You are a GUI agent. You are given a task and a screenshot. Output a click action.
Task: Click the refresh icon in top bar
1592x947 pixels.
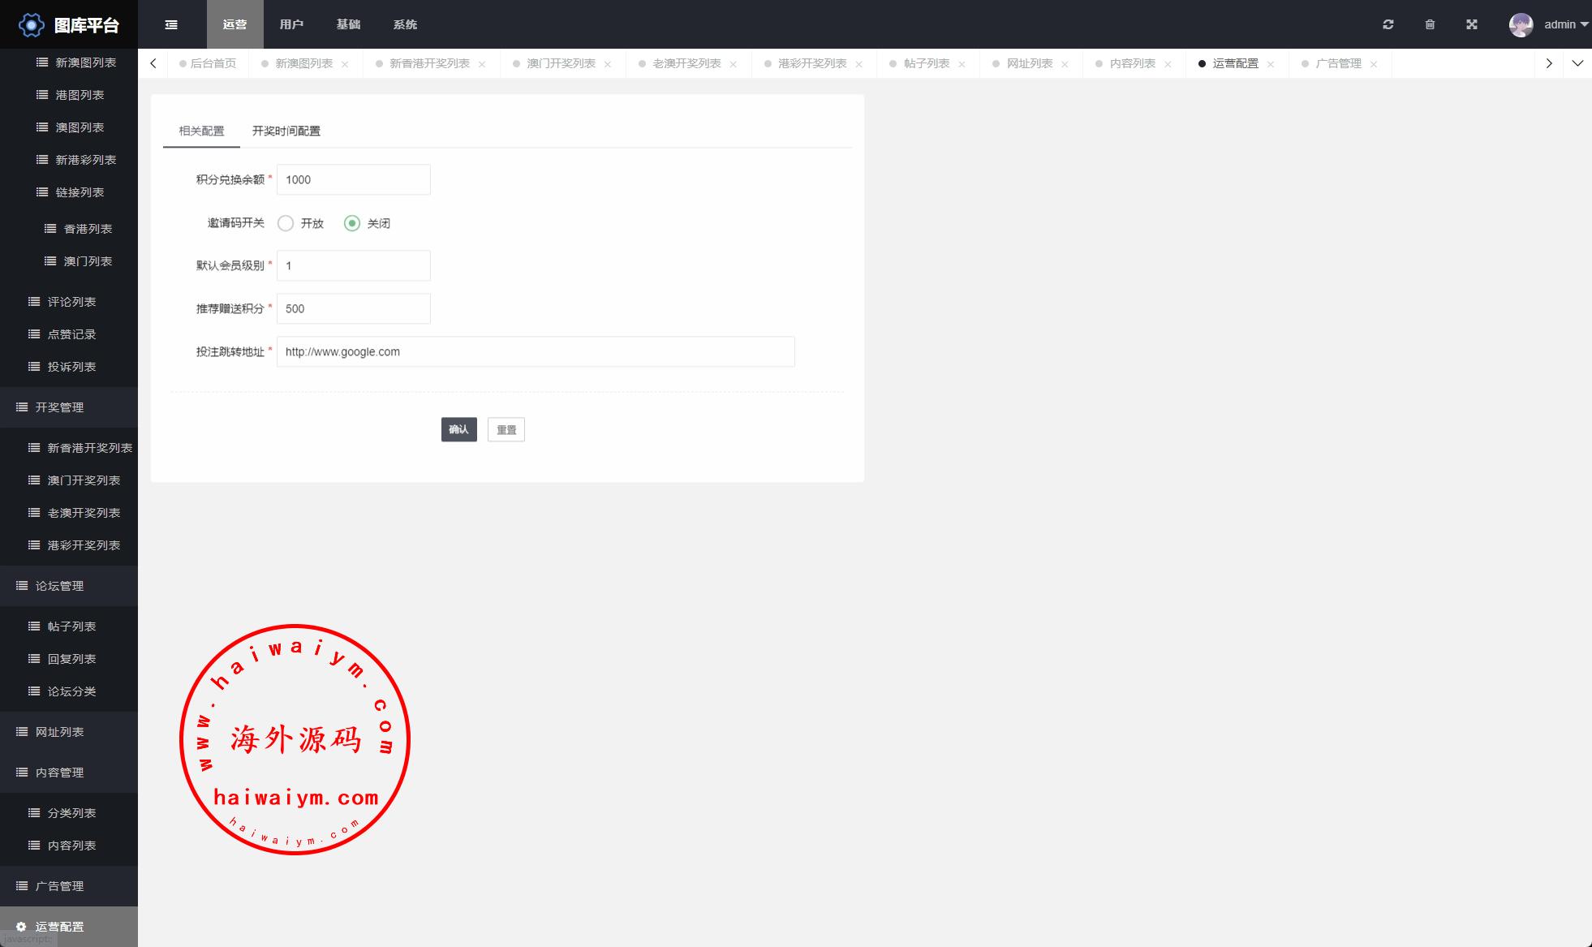pos(1388,24)
